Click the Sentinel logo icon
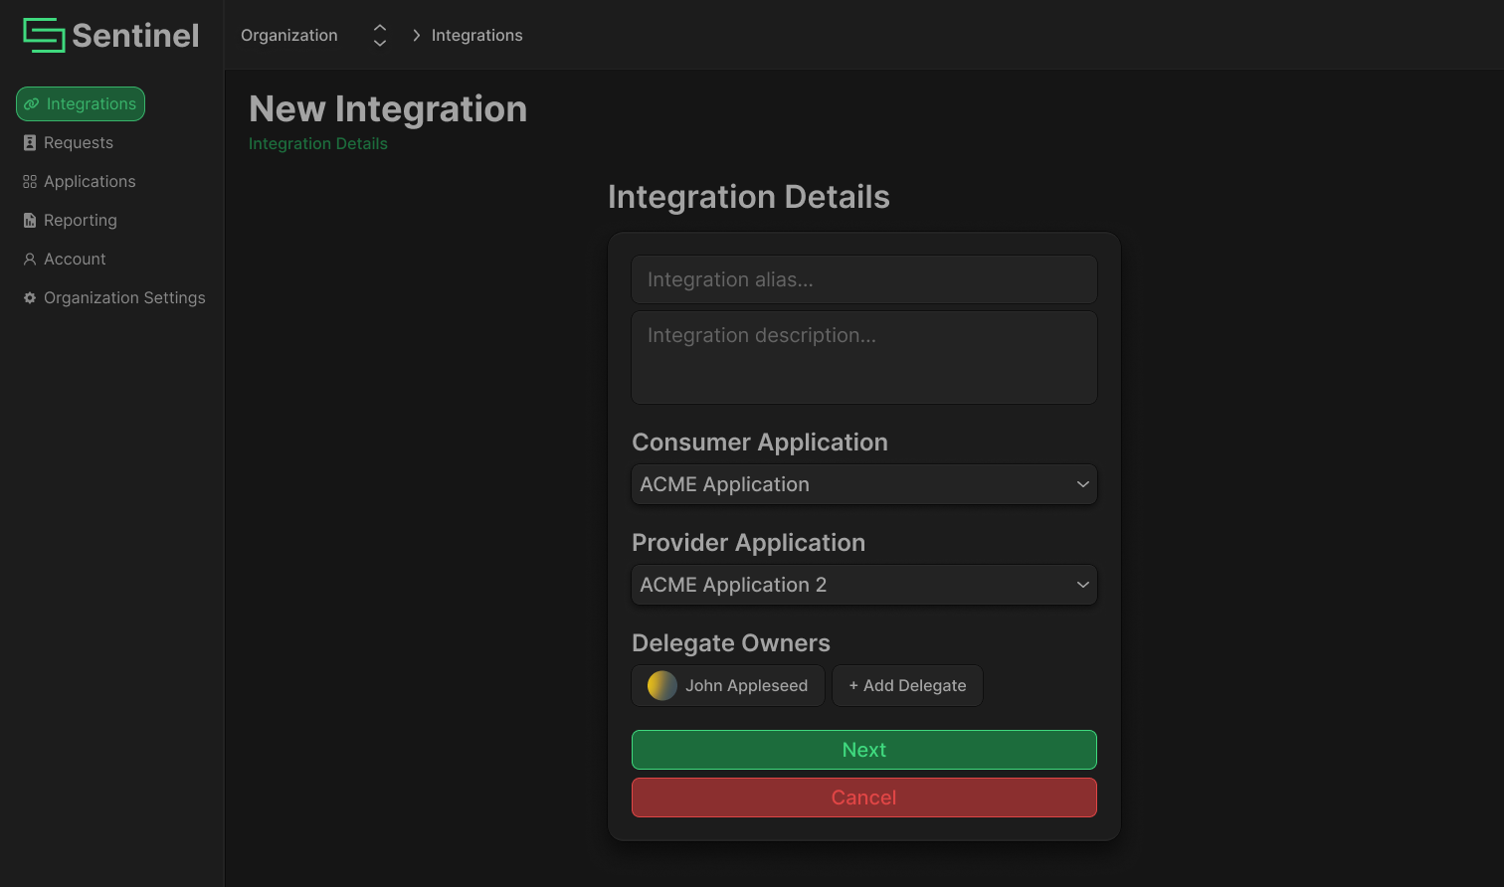Image resolution: width=1504 pixels, height=887 pixels. pos(44,35)
